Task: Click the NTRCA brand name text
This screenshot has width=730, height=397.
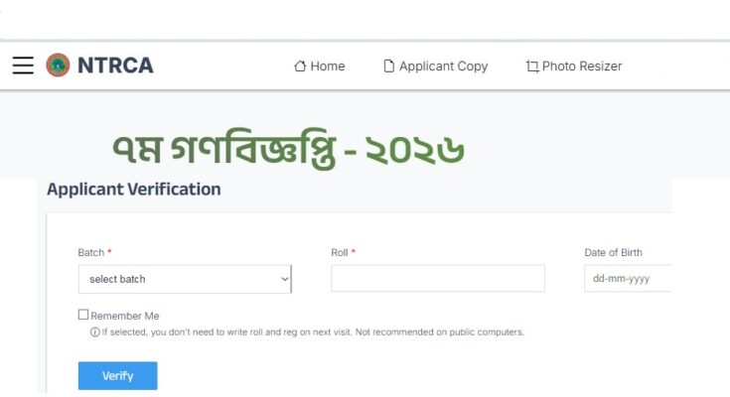Action: [x=116, y=66]
